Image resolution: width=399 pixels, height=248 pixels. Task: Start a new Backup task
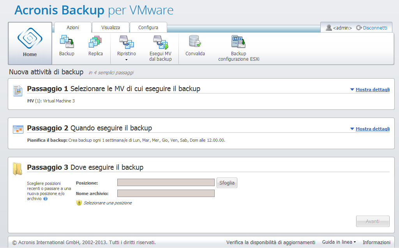point(67,46)
